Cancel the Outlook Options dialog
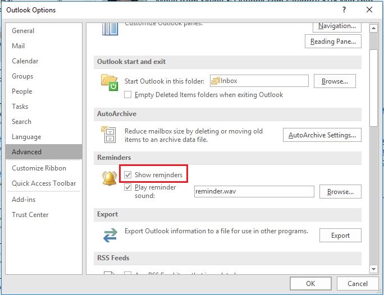The image size is (384, 295). click(358, 284)
